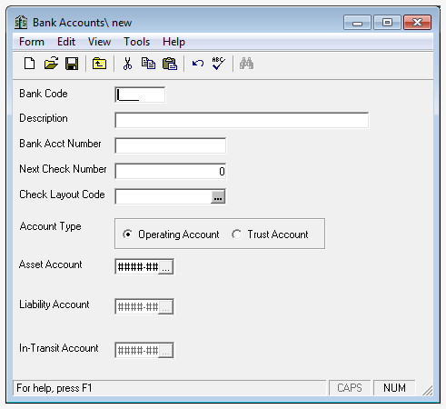
Task: Click the Bank Acct Number field
Action: pyautogui.click(x=171, y=145)
